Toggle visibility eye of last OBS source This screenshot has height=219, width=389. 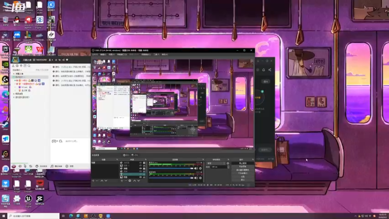point(141,177)
